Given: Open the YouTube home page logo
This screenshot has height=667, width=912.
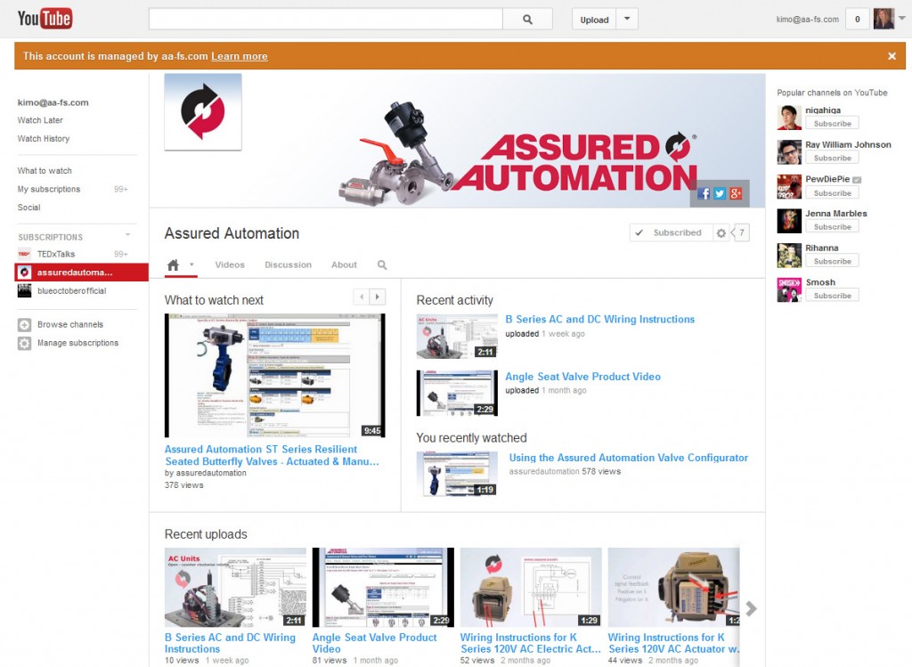Looking at the screenshot, I should (x=45, y=17).
